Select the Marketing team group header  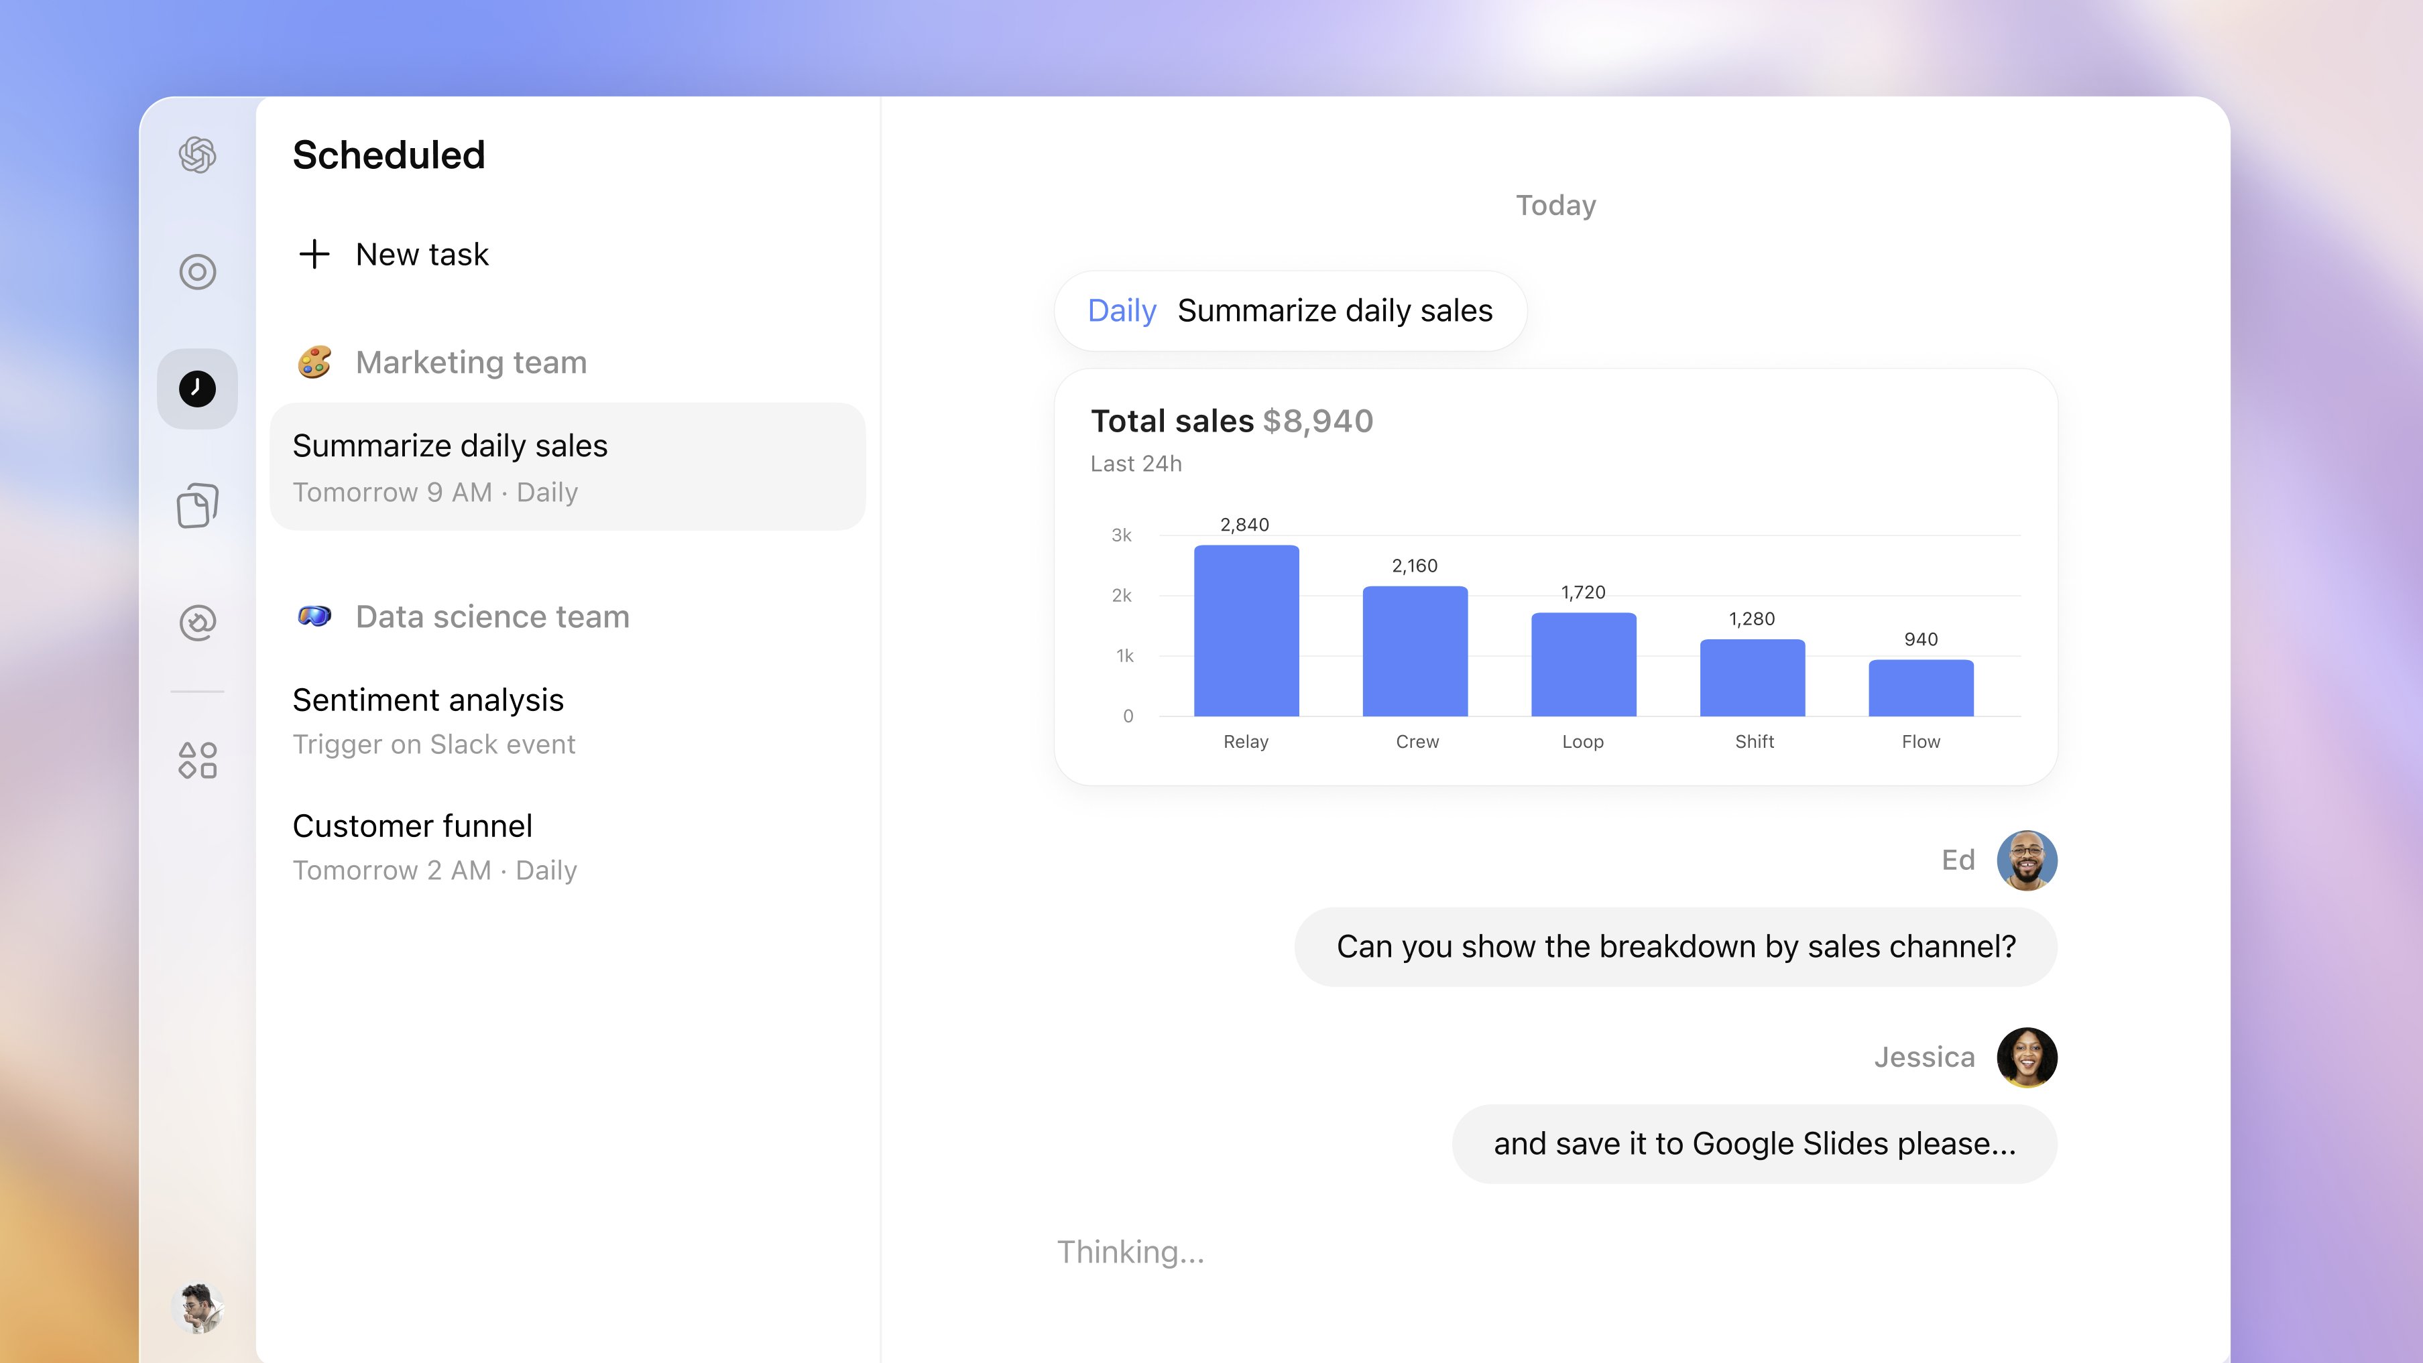click(442, 362)
